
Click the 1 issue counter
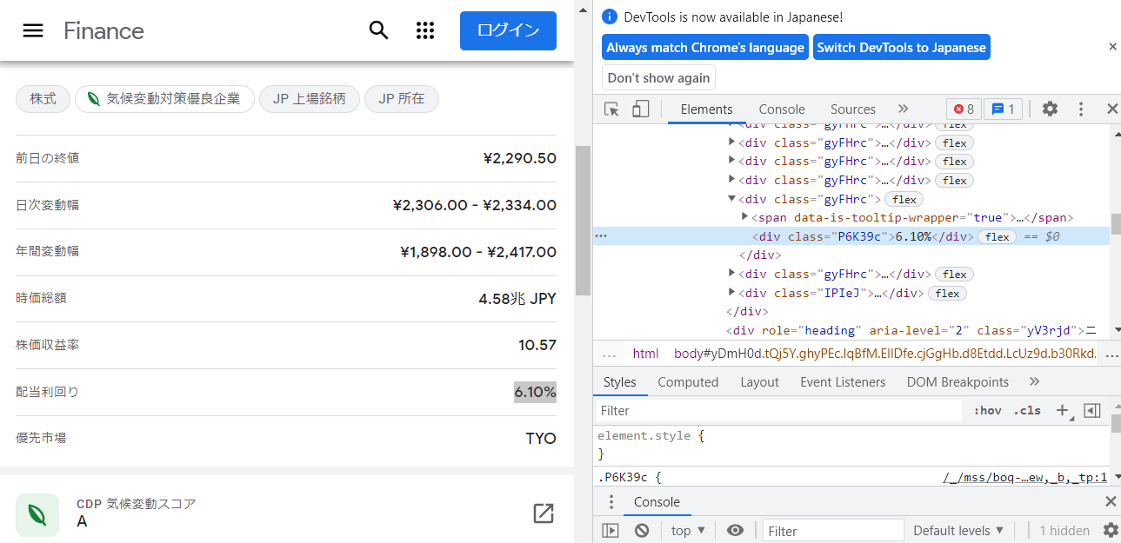(1003, 109)
